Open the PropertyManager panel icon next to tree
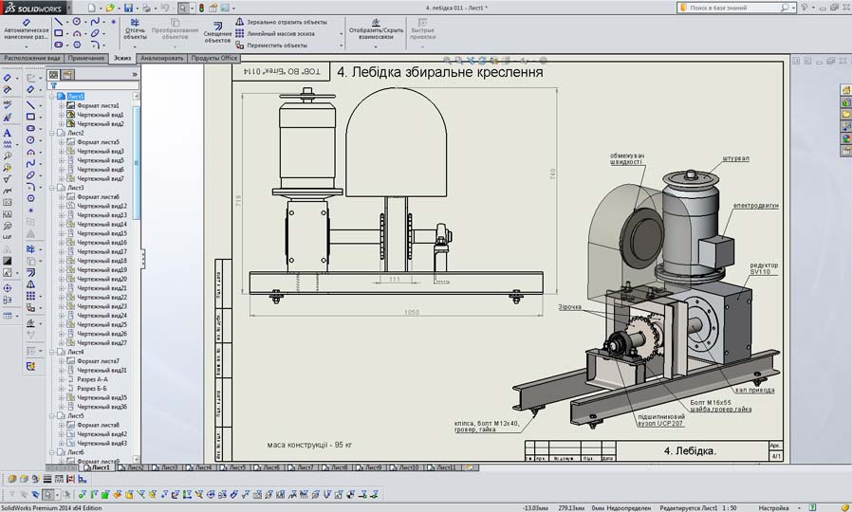 pyautogui.click(x=67, y=74)
